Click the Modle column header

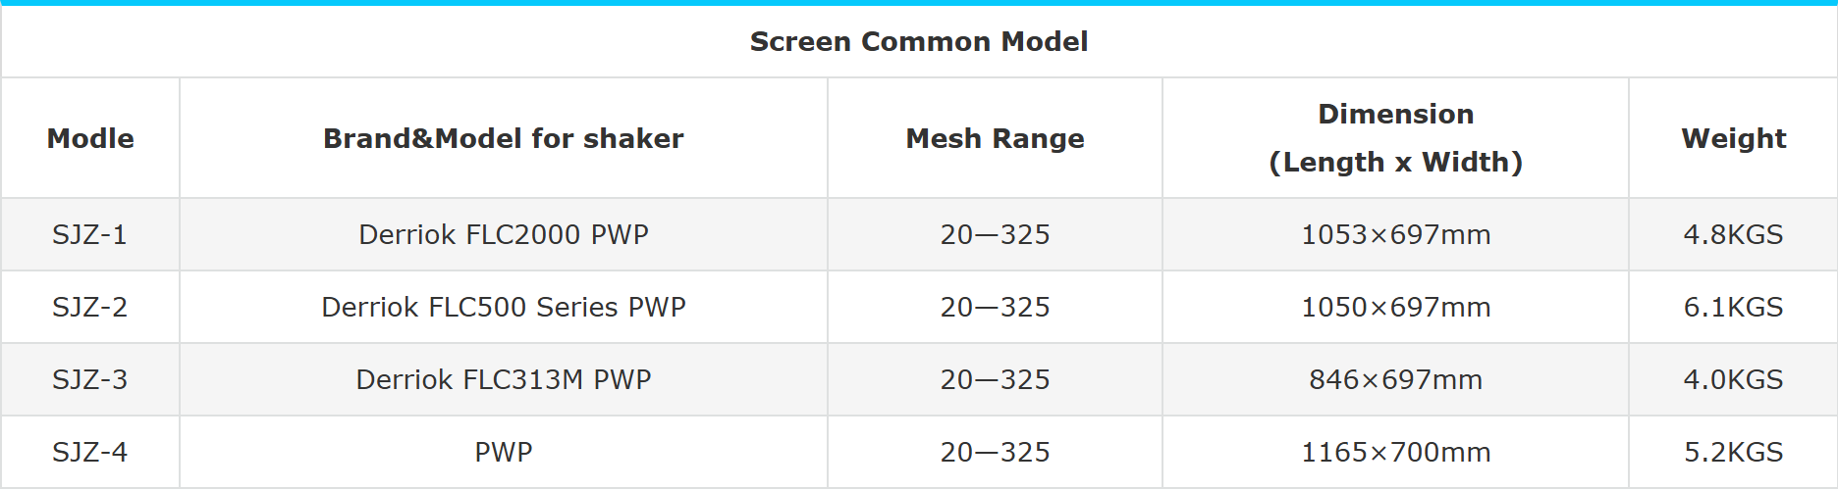[x=90, y=138]
